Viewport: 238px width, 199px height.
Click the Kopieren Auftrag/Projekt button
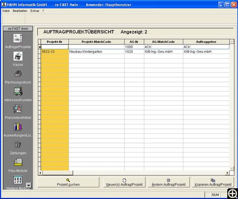tap(213, 182)
